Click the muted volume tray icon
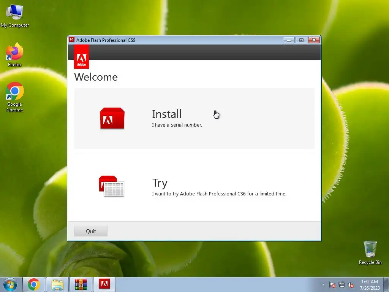 (351, 285)
